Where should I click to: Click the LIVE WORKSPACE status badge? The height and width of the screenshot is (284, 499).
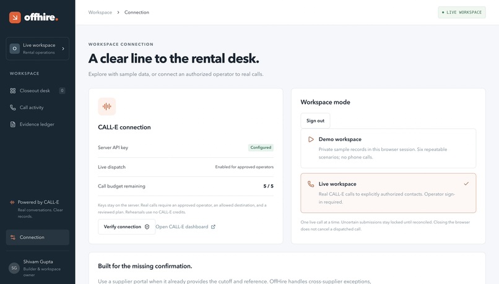(x=462, y=12)
